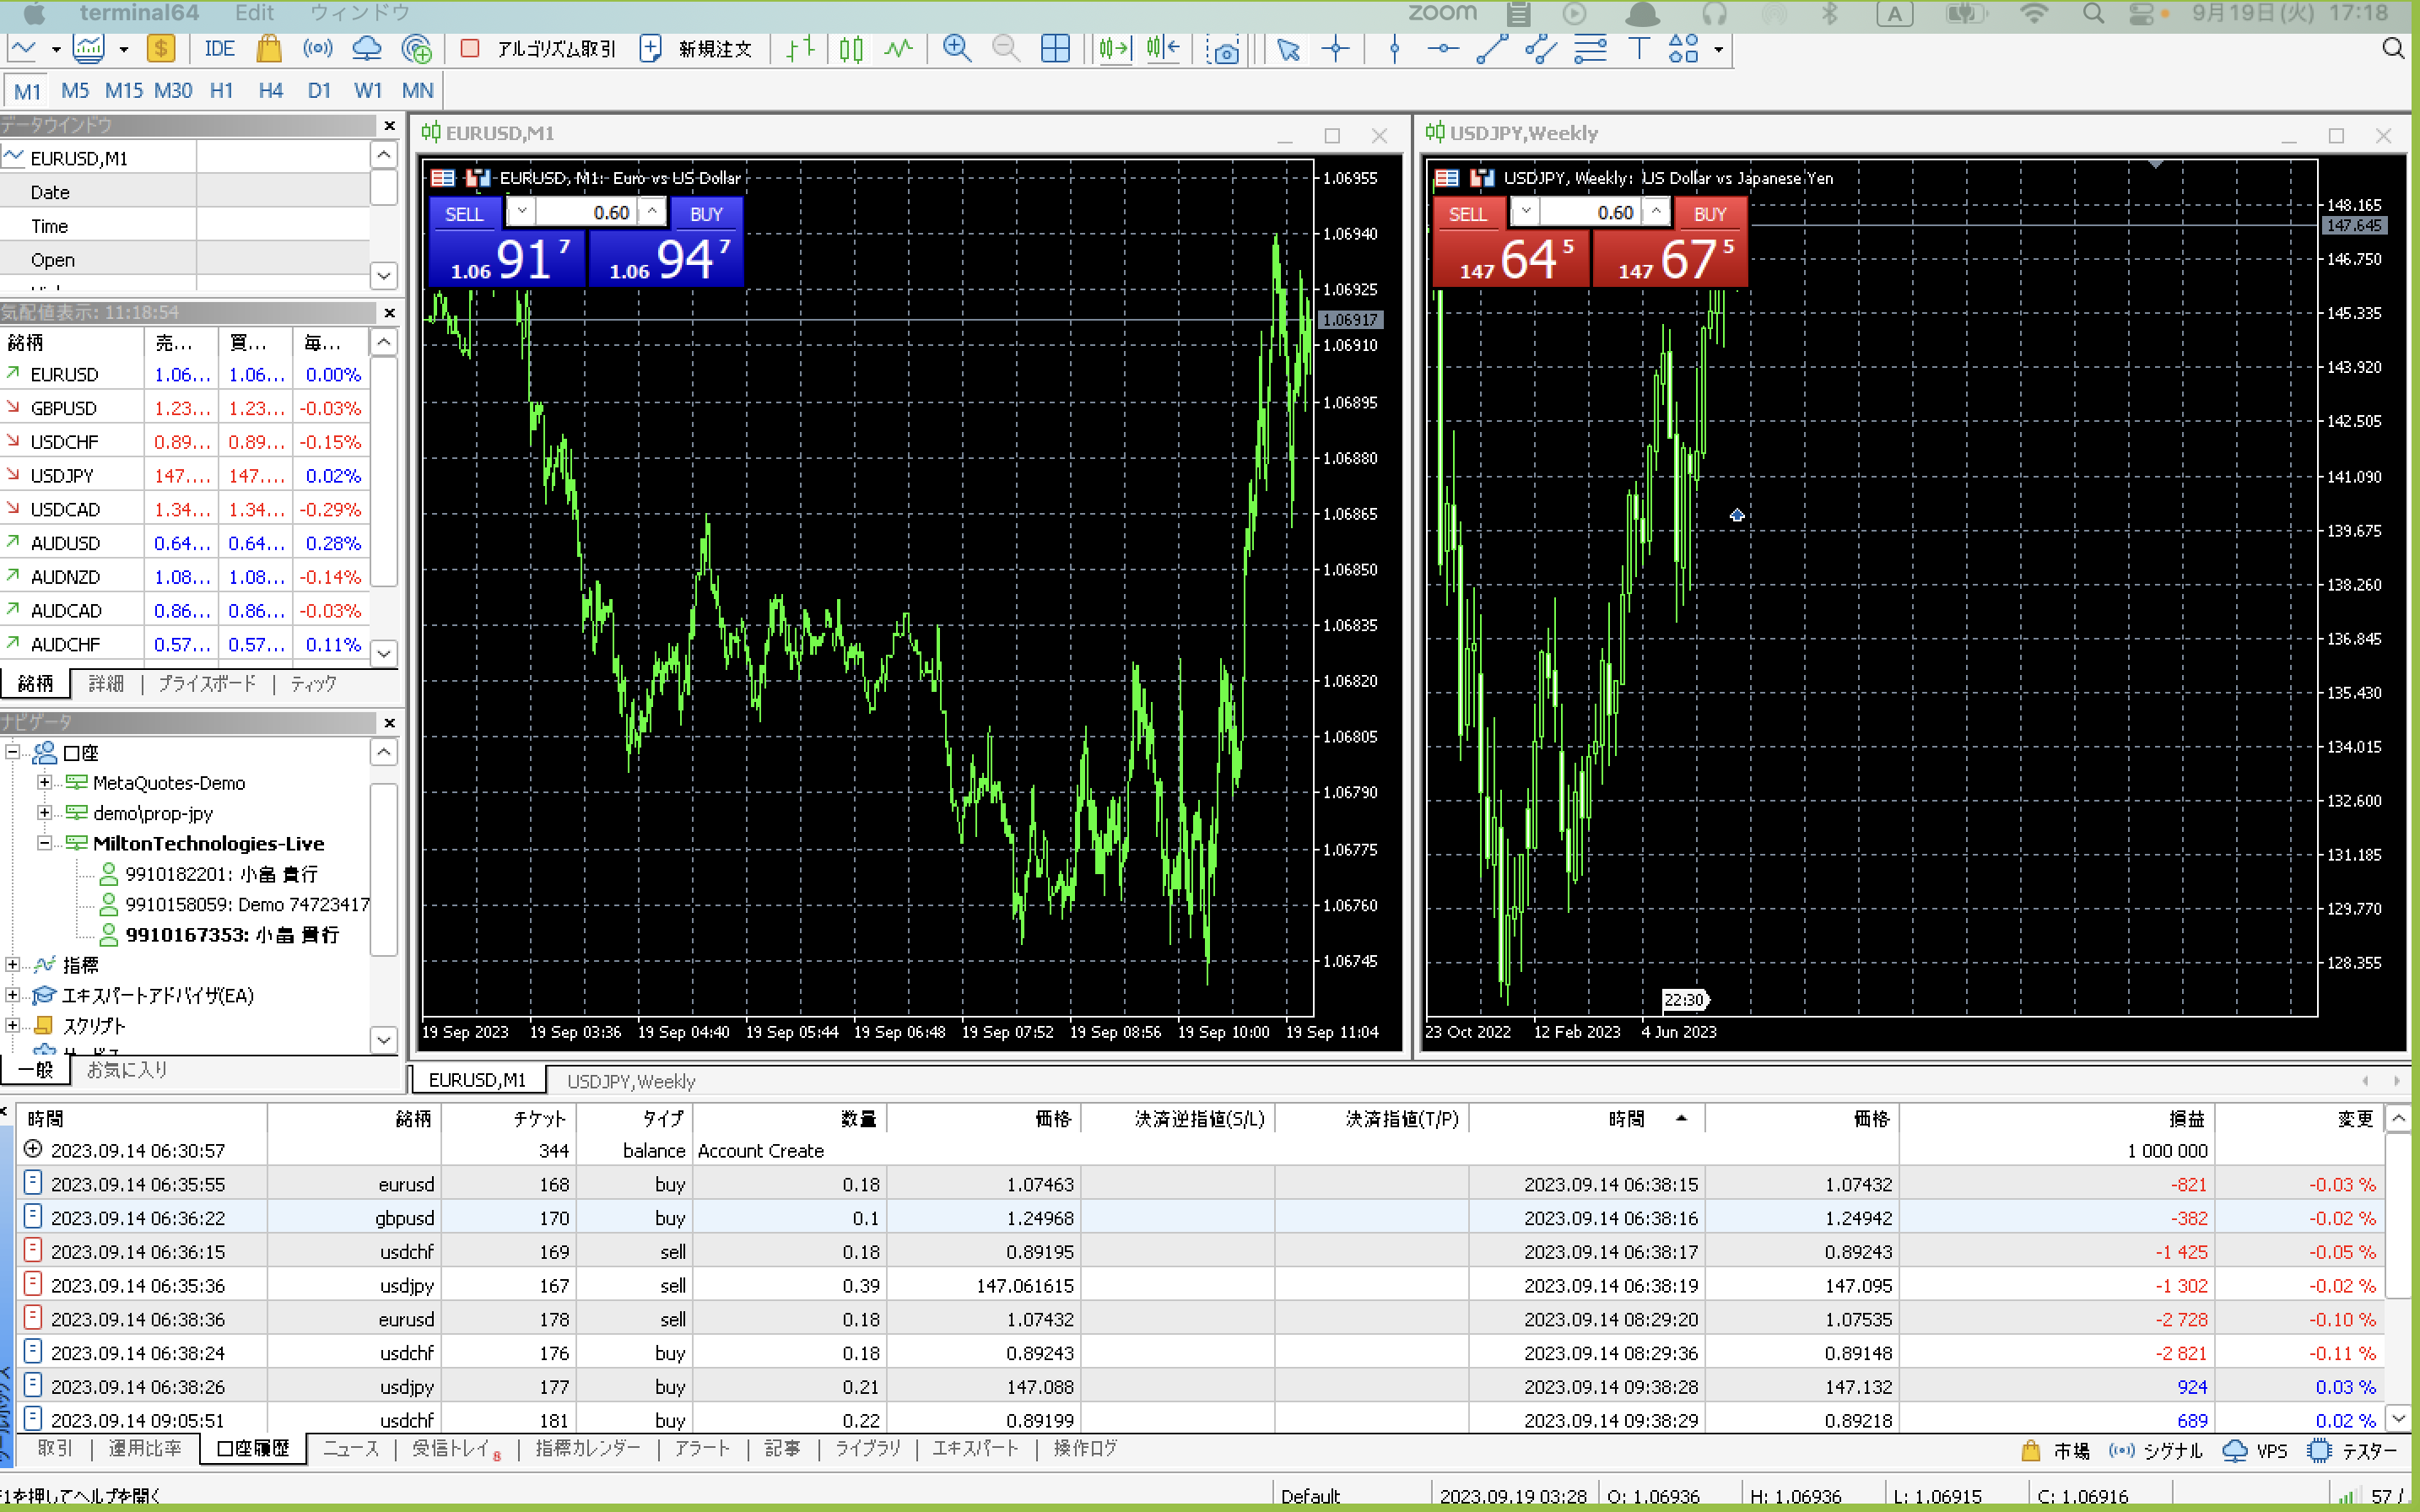Click the 22:30 marker on USDJPY chart
This screenshot has height=1512, width=2420.
(1684, 1000)
